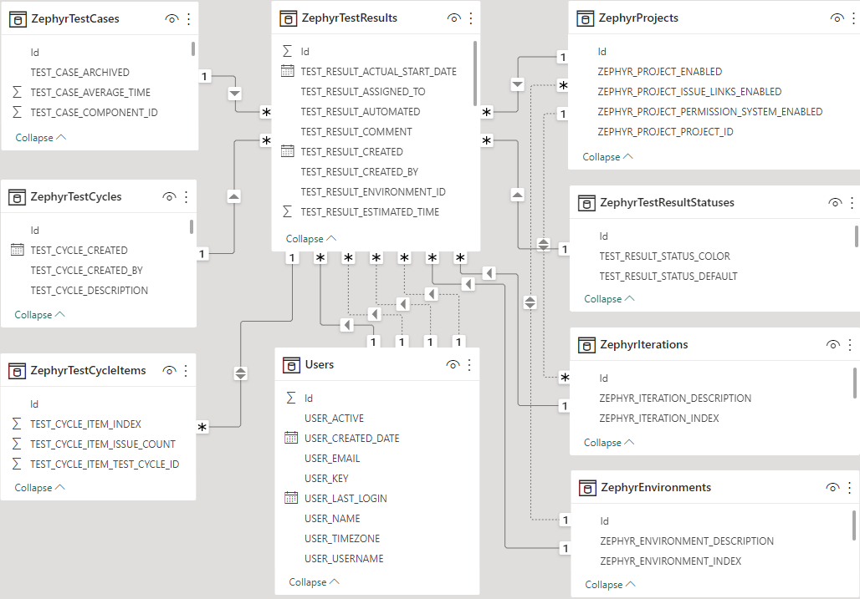The width and height of the screenshot is (860, 599).
Task: Click calendar icon beside TEST_RESULT_CREATED
Action: point(287,151)
